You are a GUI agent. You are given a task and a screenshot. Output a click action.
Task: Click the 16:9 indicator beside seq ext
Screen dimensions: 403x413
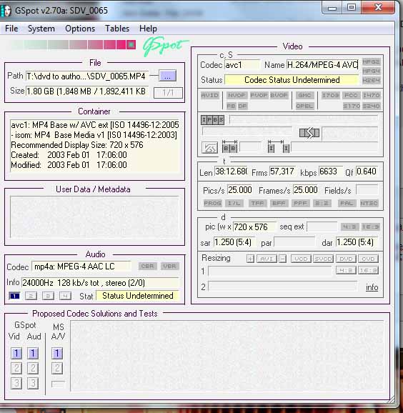tap(371, 227)
